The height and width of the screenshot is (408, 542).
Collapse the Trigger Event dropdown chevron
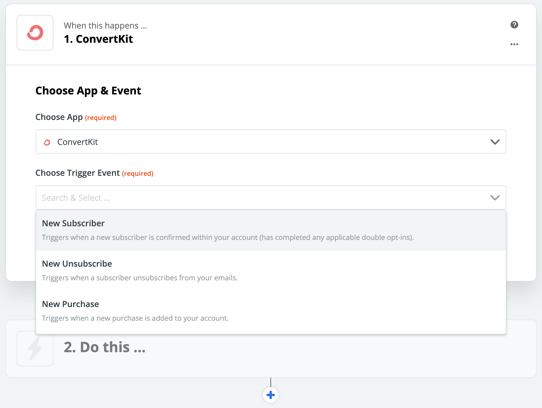(495, 198)
